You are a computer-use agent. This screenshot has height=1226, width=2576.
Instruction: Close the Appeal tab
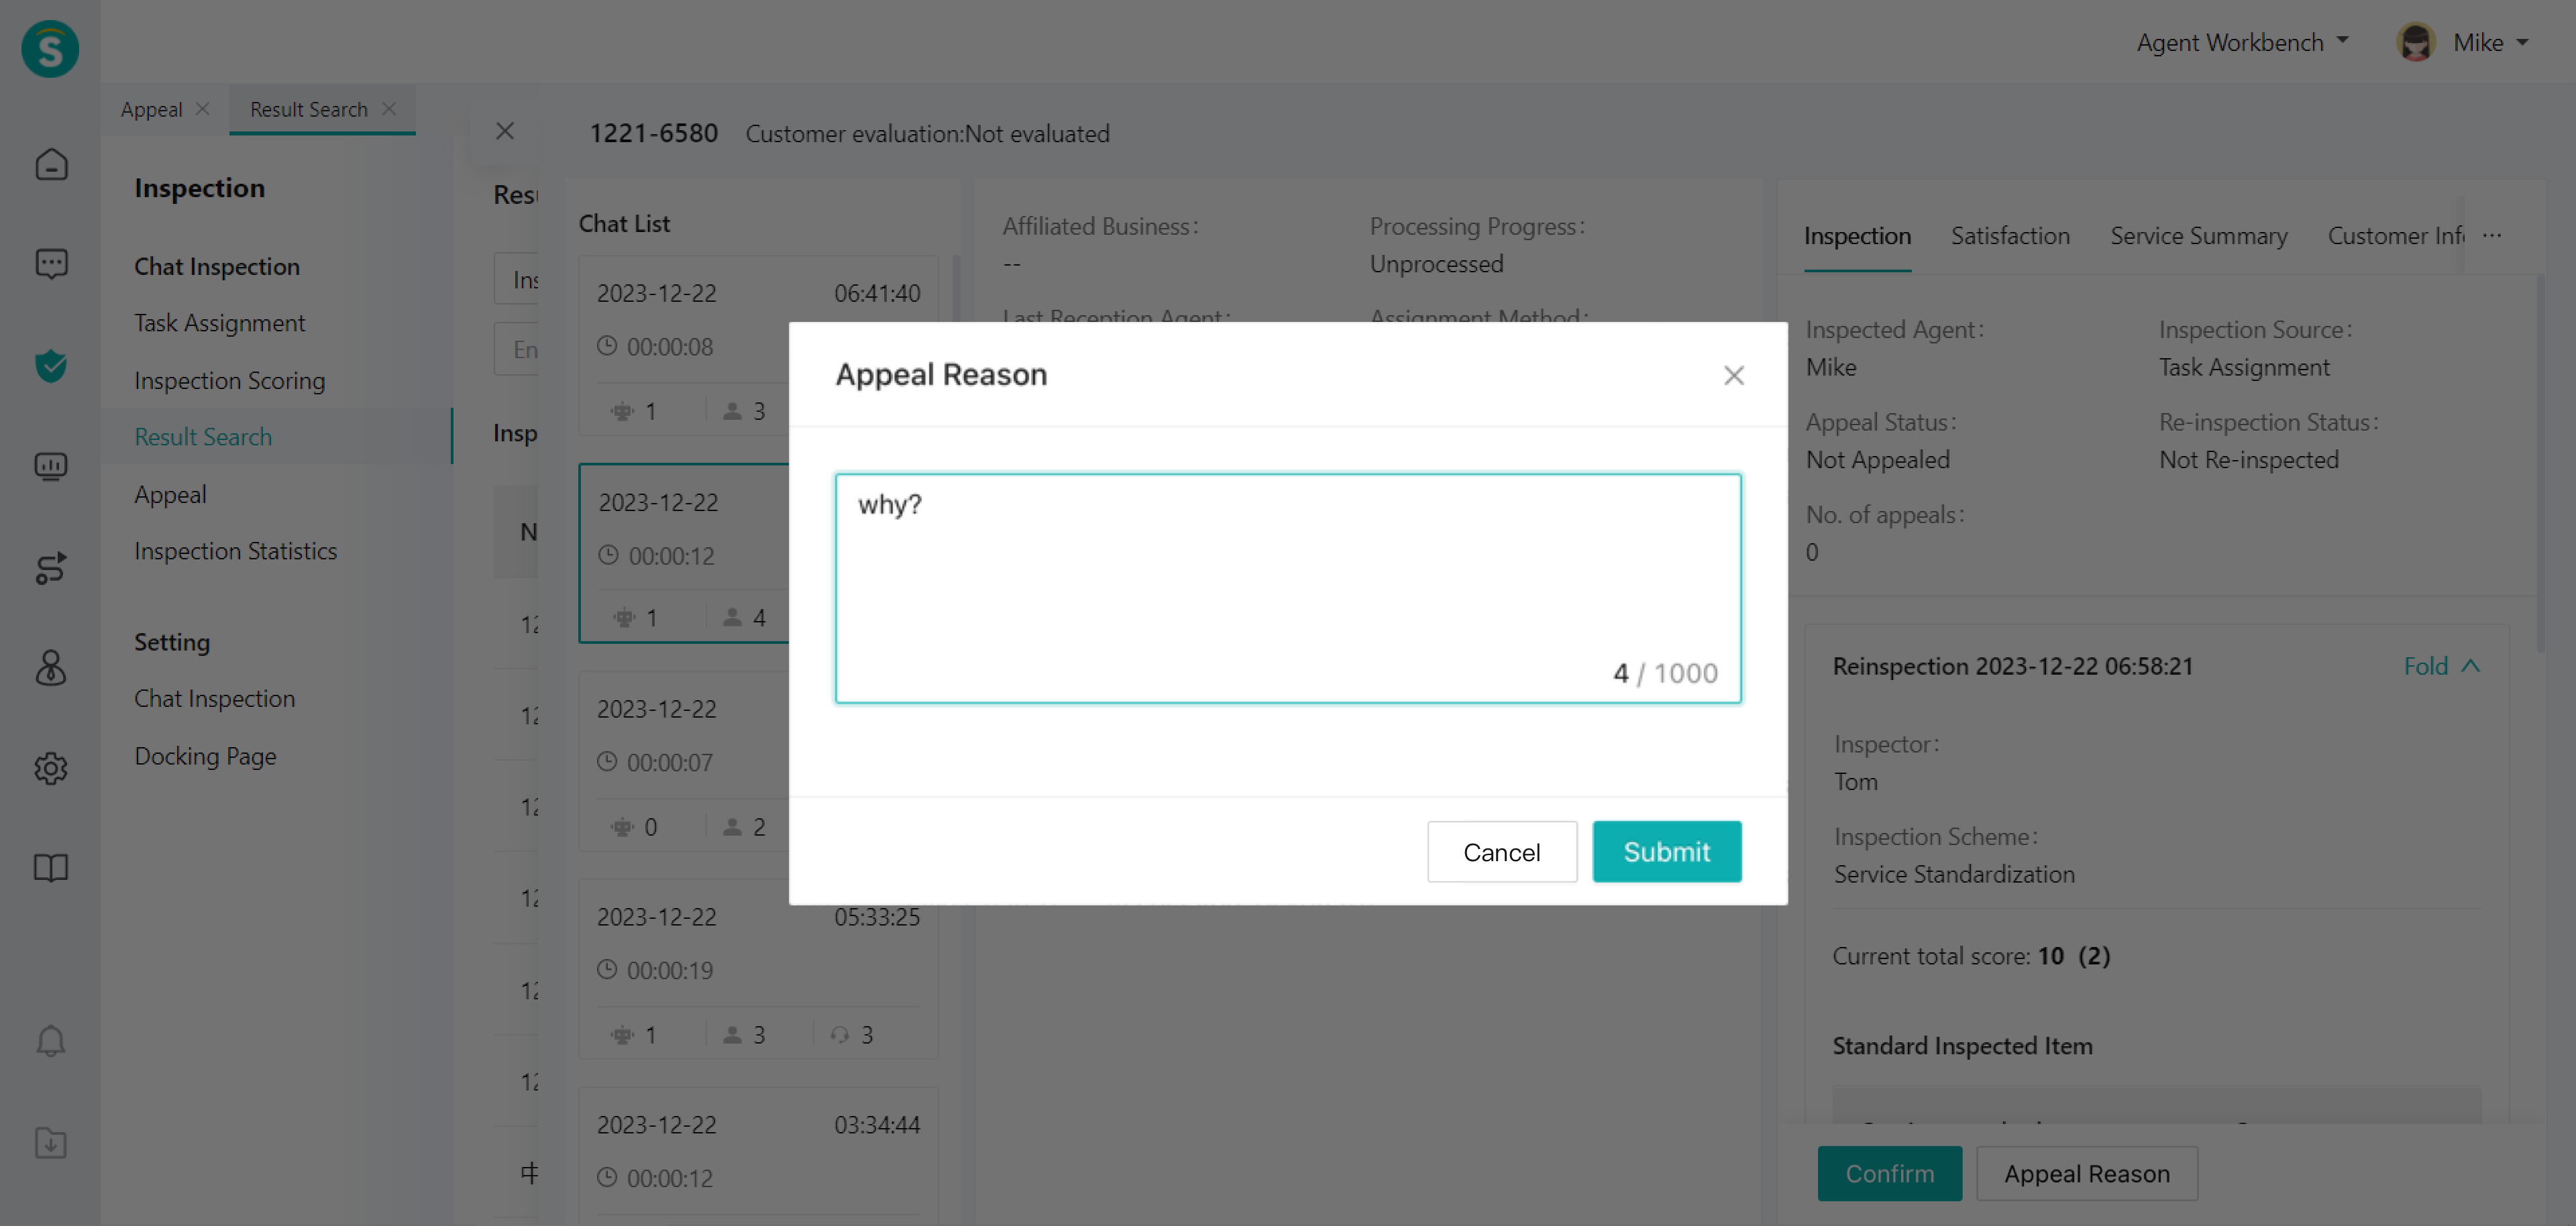click(x=202, y=108)
